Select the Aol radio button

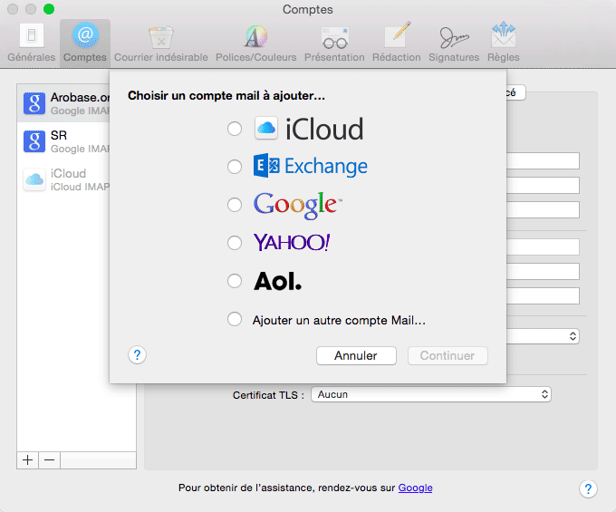235,281
